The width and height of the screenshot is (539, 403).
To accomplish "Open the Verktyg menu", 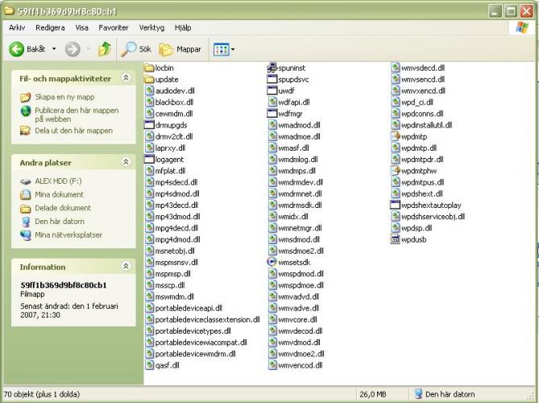I will pos(151,27).
